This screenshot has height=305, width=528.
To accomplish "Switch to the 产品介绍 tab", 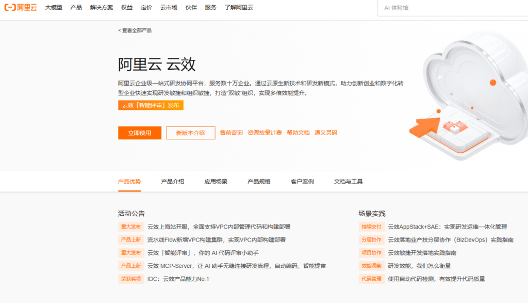I will tap(172, 181).
